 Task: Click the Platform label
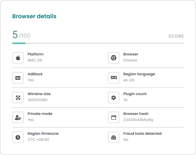point(36,54)
